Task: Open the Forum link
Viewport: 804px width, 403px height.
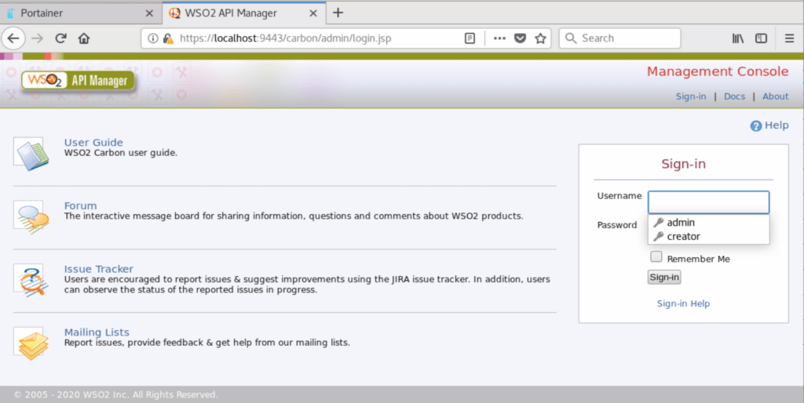Action: pyautogui.click(x=81, y=205)
